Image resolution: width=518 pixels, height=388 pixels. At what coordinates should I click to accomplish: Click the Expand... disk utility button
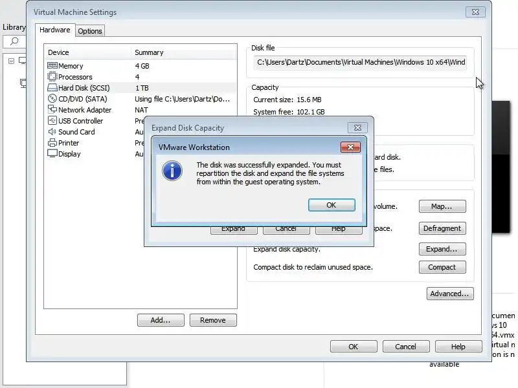(x=442, y=249)
